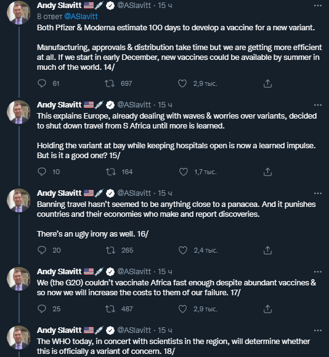This screenshot has width=329, height=357.
Task: Open the @ASlavitt mention link in reply line
Action: [x=81, y=17]
